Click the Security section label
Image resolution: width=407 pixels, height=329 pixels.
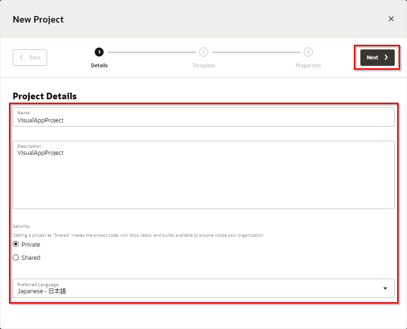[x=21, y=226]
